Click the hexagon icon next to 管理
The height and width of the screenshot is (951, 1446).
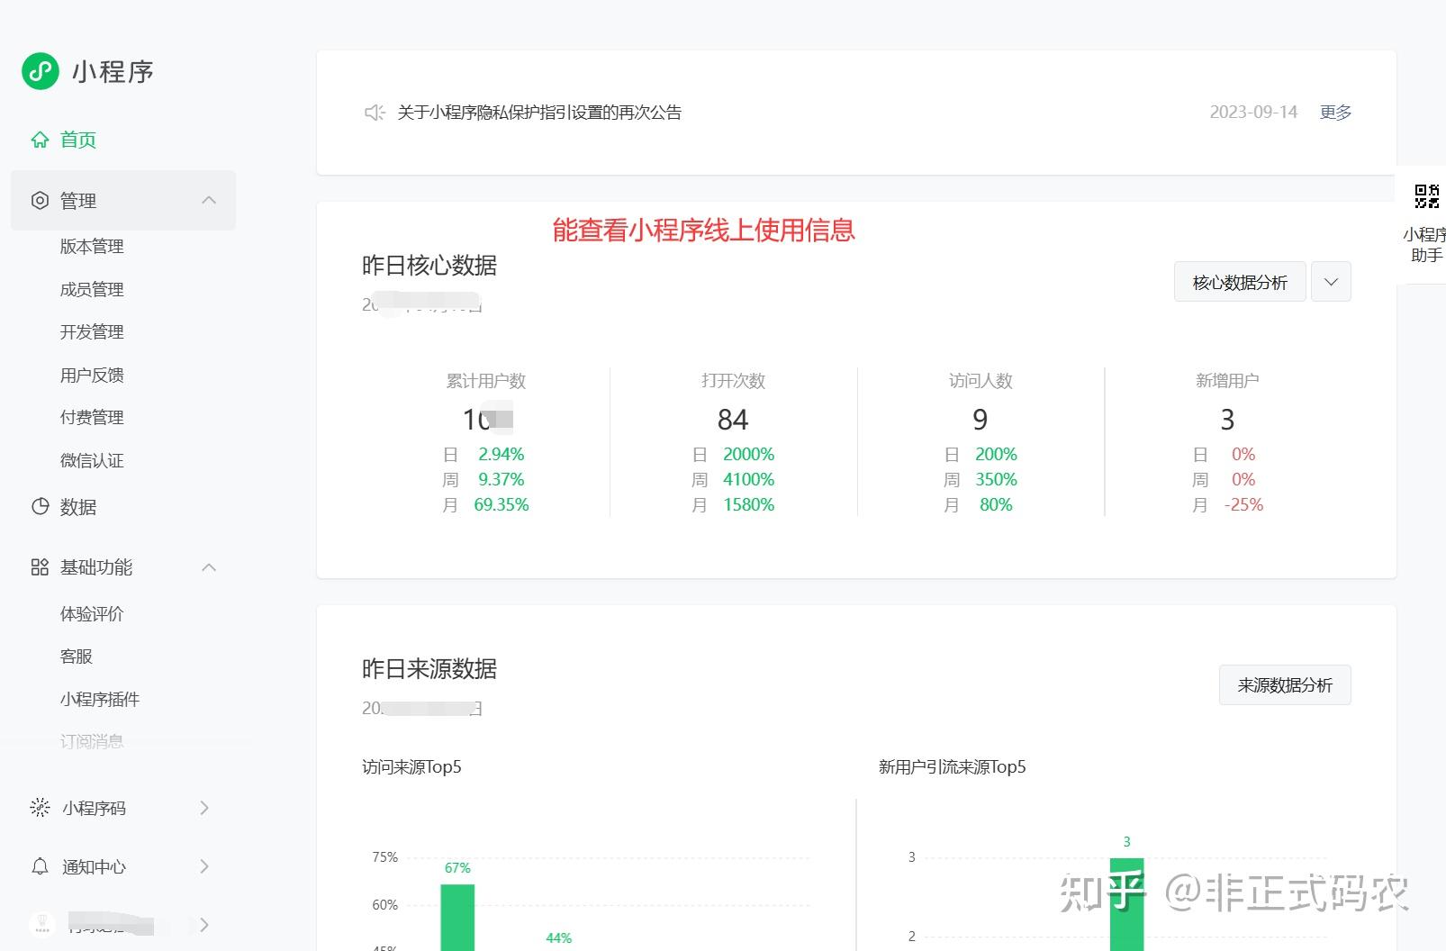(x=40, y=201)
